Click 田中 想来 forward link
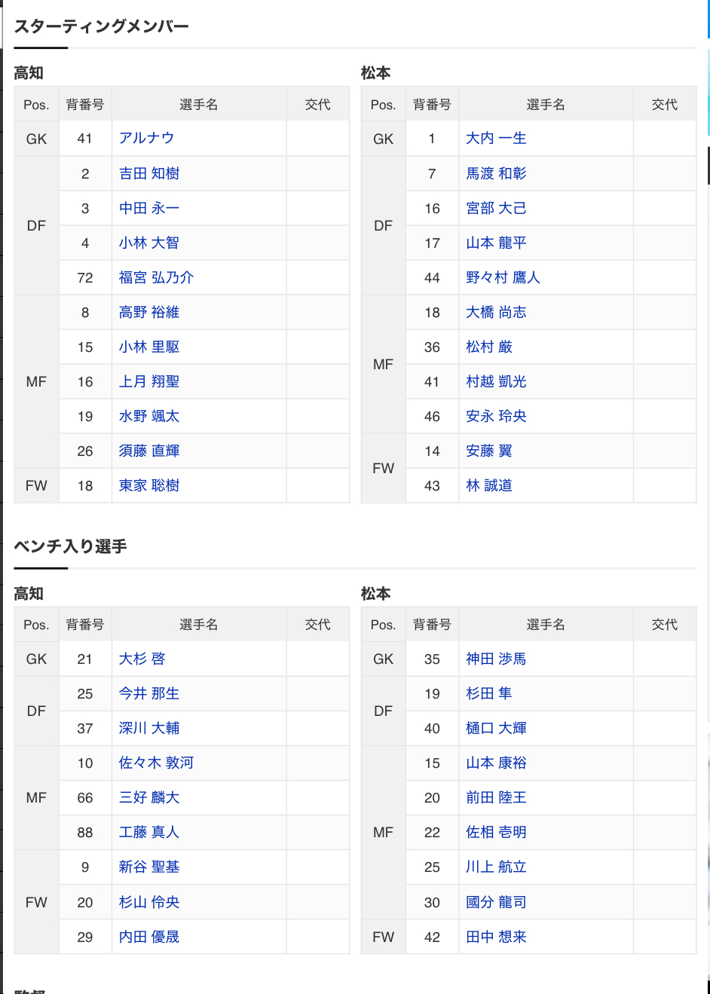710x994 pixels. coord(496,937)
